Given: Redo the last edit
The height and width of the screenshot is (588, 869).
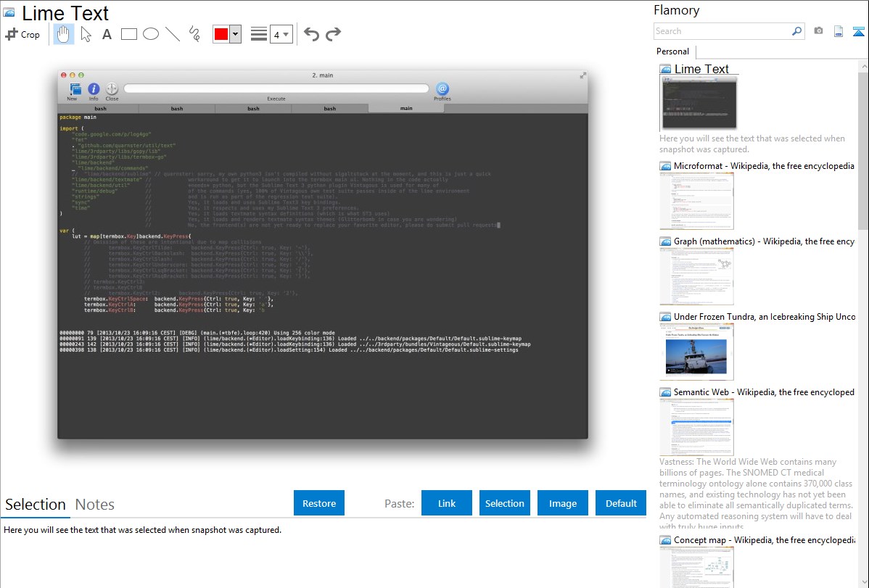Looking at the screenshot, I should coord(333,34).
